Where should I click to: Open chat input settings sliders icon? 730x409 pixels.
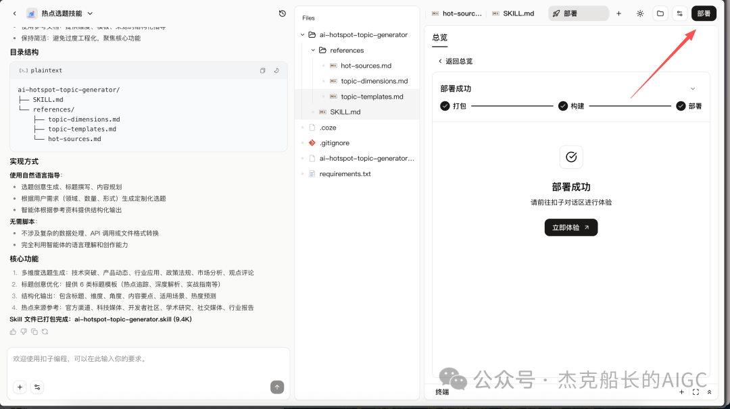tap(37, 387)
